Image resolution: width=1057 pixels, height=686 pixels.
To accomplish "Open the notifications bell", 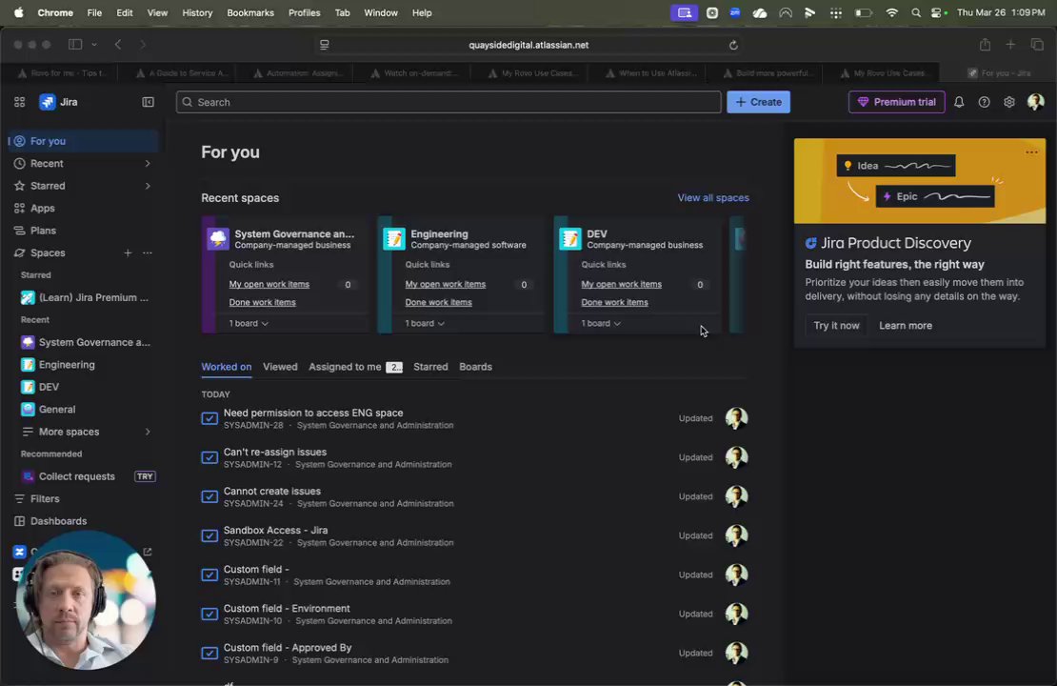I will (959, 102).
